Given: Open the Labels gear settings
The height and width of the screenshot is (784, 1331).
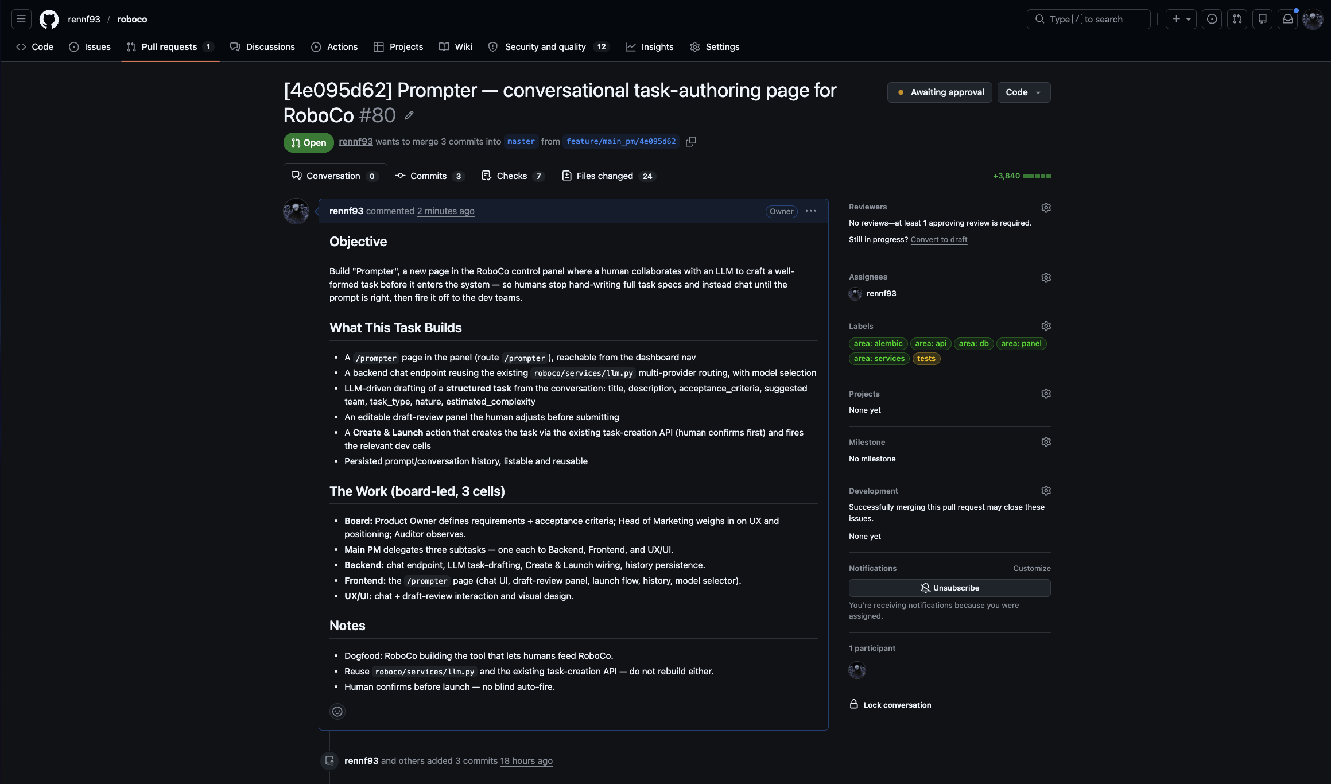Looking at the screenshot, I should [1046, 326].
